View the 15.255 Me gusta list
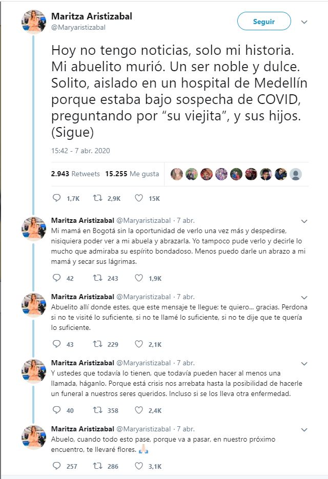The image size is (328, 479). [132, 174]
